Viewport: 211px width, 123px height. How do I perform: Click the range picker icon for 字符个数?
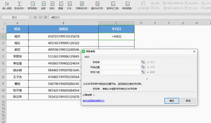(x=143, y=72)
